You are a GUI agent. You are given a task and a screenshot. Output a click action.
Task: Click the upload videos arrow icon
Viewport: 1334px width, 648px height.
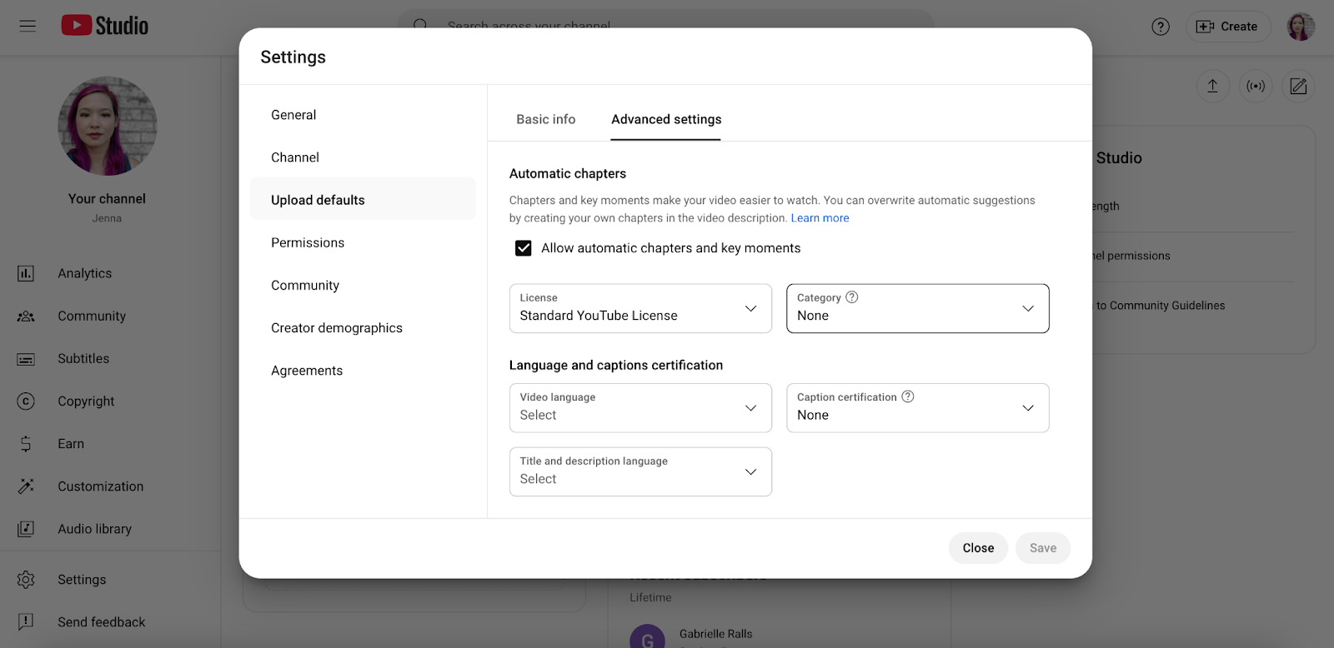(1213, 86)
